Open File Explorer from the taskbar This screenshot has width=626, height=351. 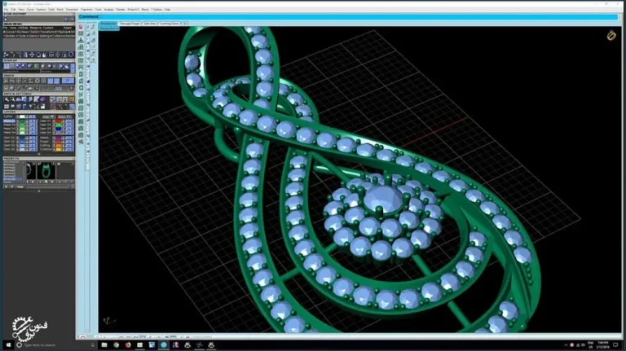coord(104,345)
